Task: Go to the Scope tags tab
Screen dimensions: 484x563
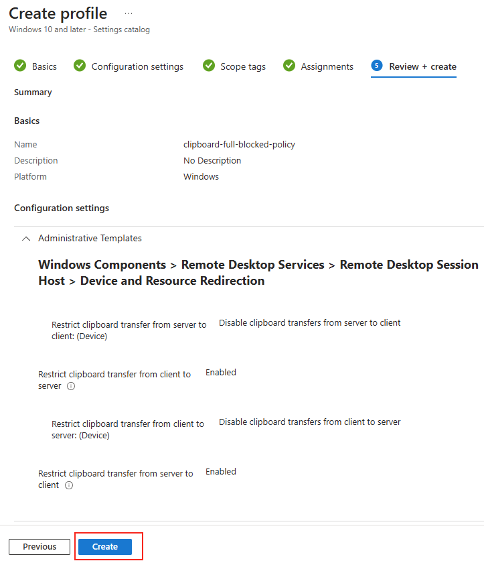Action: pos(243,66)
